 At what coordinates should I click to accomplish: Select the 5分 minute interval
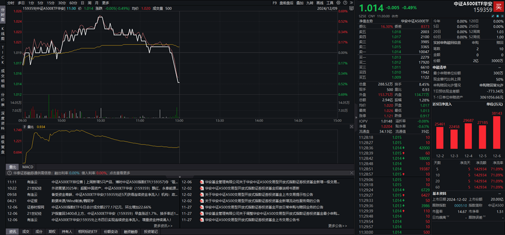point(40,2)
